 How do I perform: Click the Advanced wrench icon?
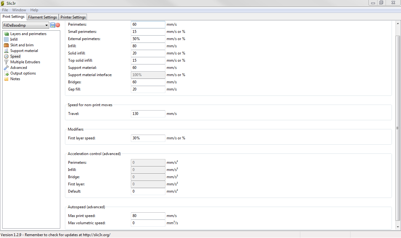6,68
